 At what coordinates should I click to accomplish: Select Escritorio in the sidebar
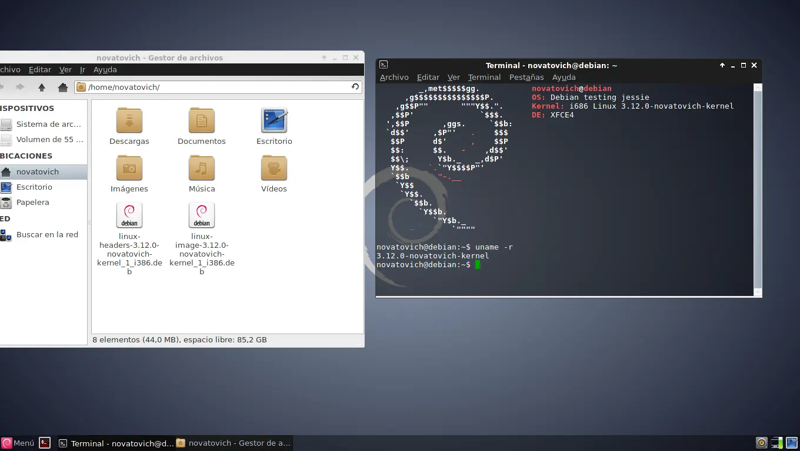click(35, 187)
